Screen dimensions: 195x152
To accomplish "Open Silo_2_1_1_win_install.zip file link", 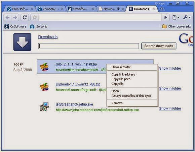I will point(76,64).
